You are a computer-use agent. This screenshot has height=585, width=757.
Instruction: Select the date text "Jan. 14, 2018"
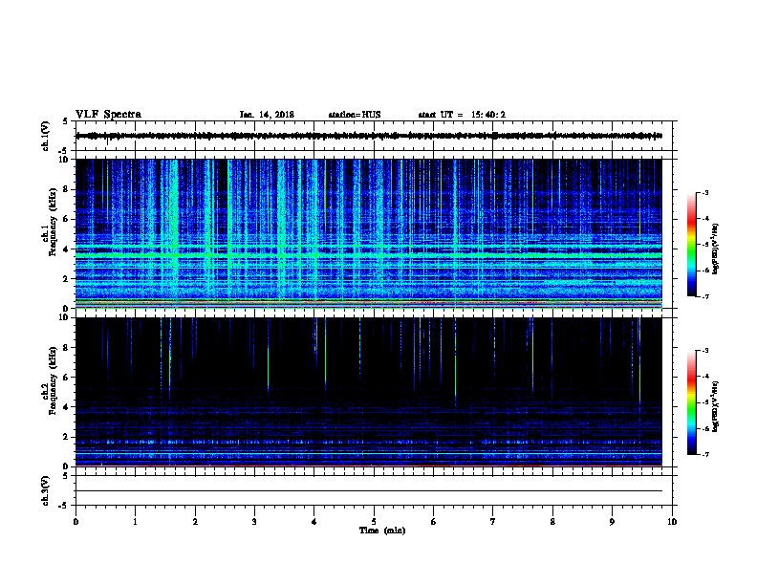click(x=267, y=115)
